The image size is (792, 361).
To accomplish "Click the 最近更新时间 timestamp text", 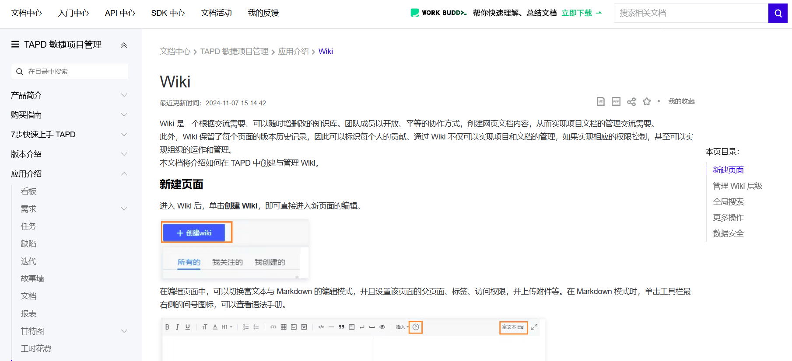I will coord(213,103).
